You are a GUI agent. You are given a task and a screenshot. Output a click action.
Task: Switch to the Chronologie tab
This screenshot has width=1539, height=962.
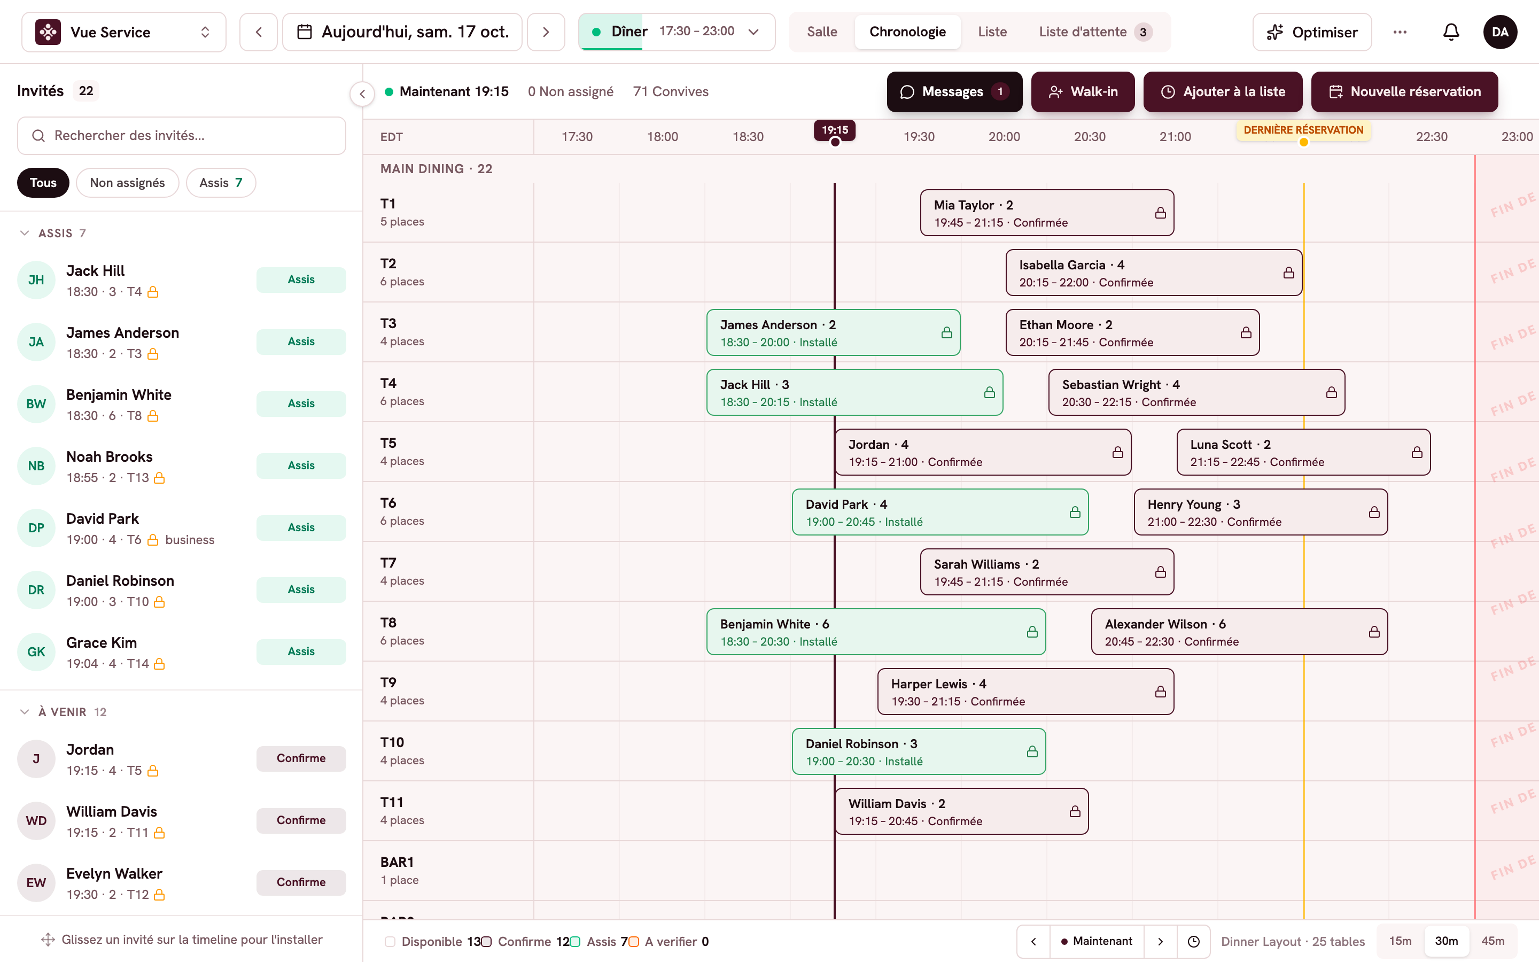pos(907,32)
